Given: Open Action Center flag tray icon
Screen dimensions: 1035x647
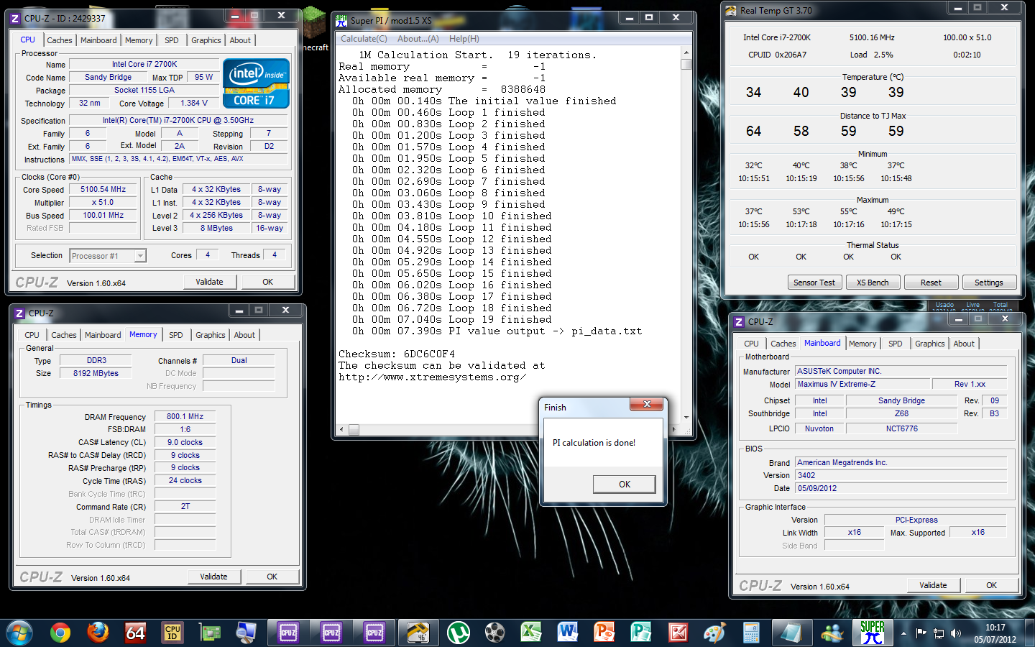Looking at the screenshot, I should [921, 633].
